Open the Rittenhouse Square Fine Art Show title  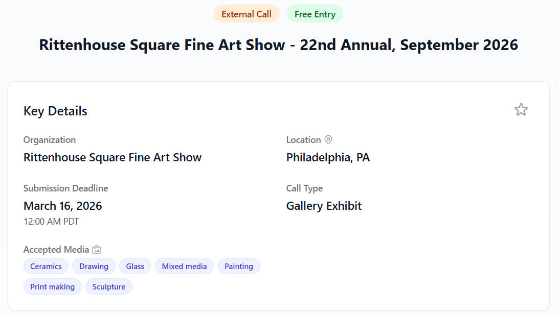pos(279,45)
